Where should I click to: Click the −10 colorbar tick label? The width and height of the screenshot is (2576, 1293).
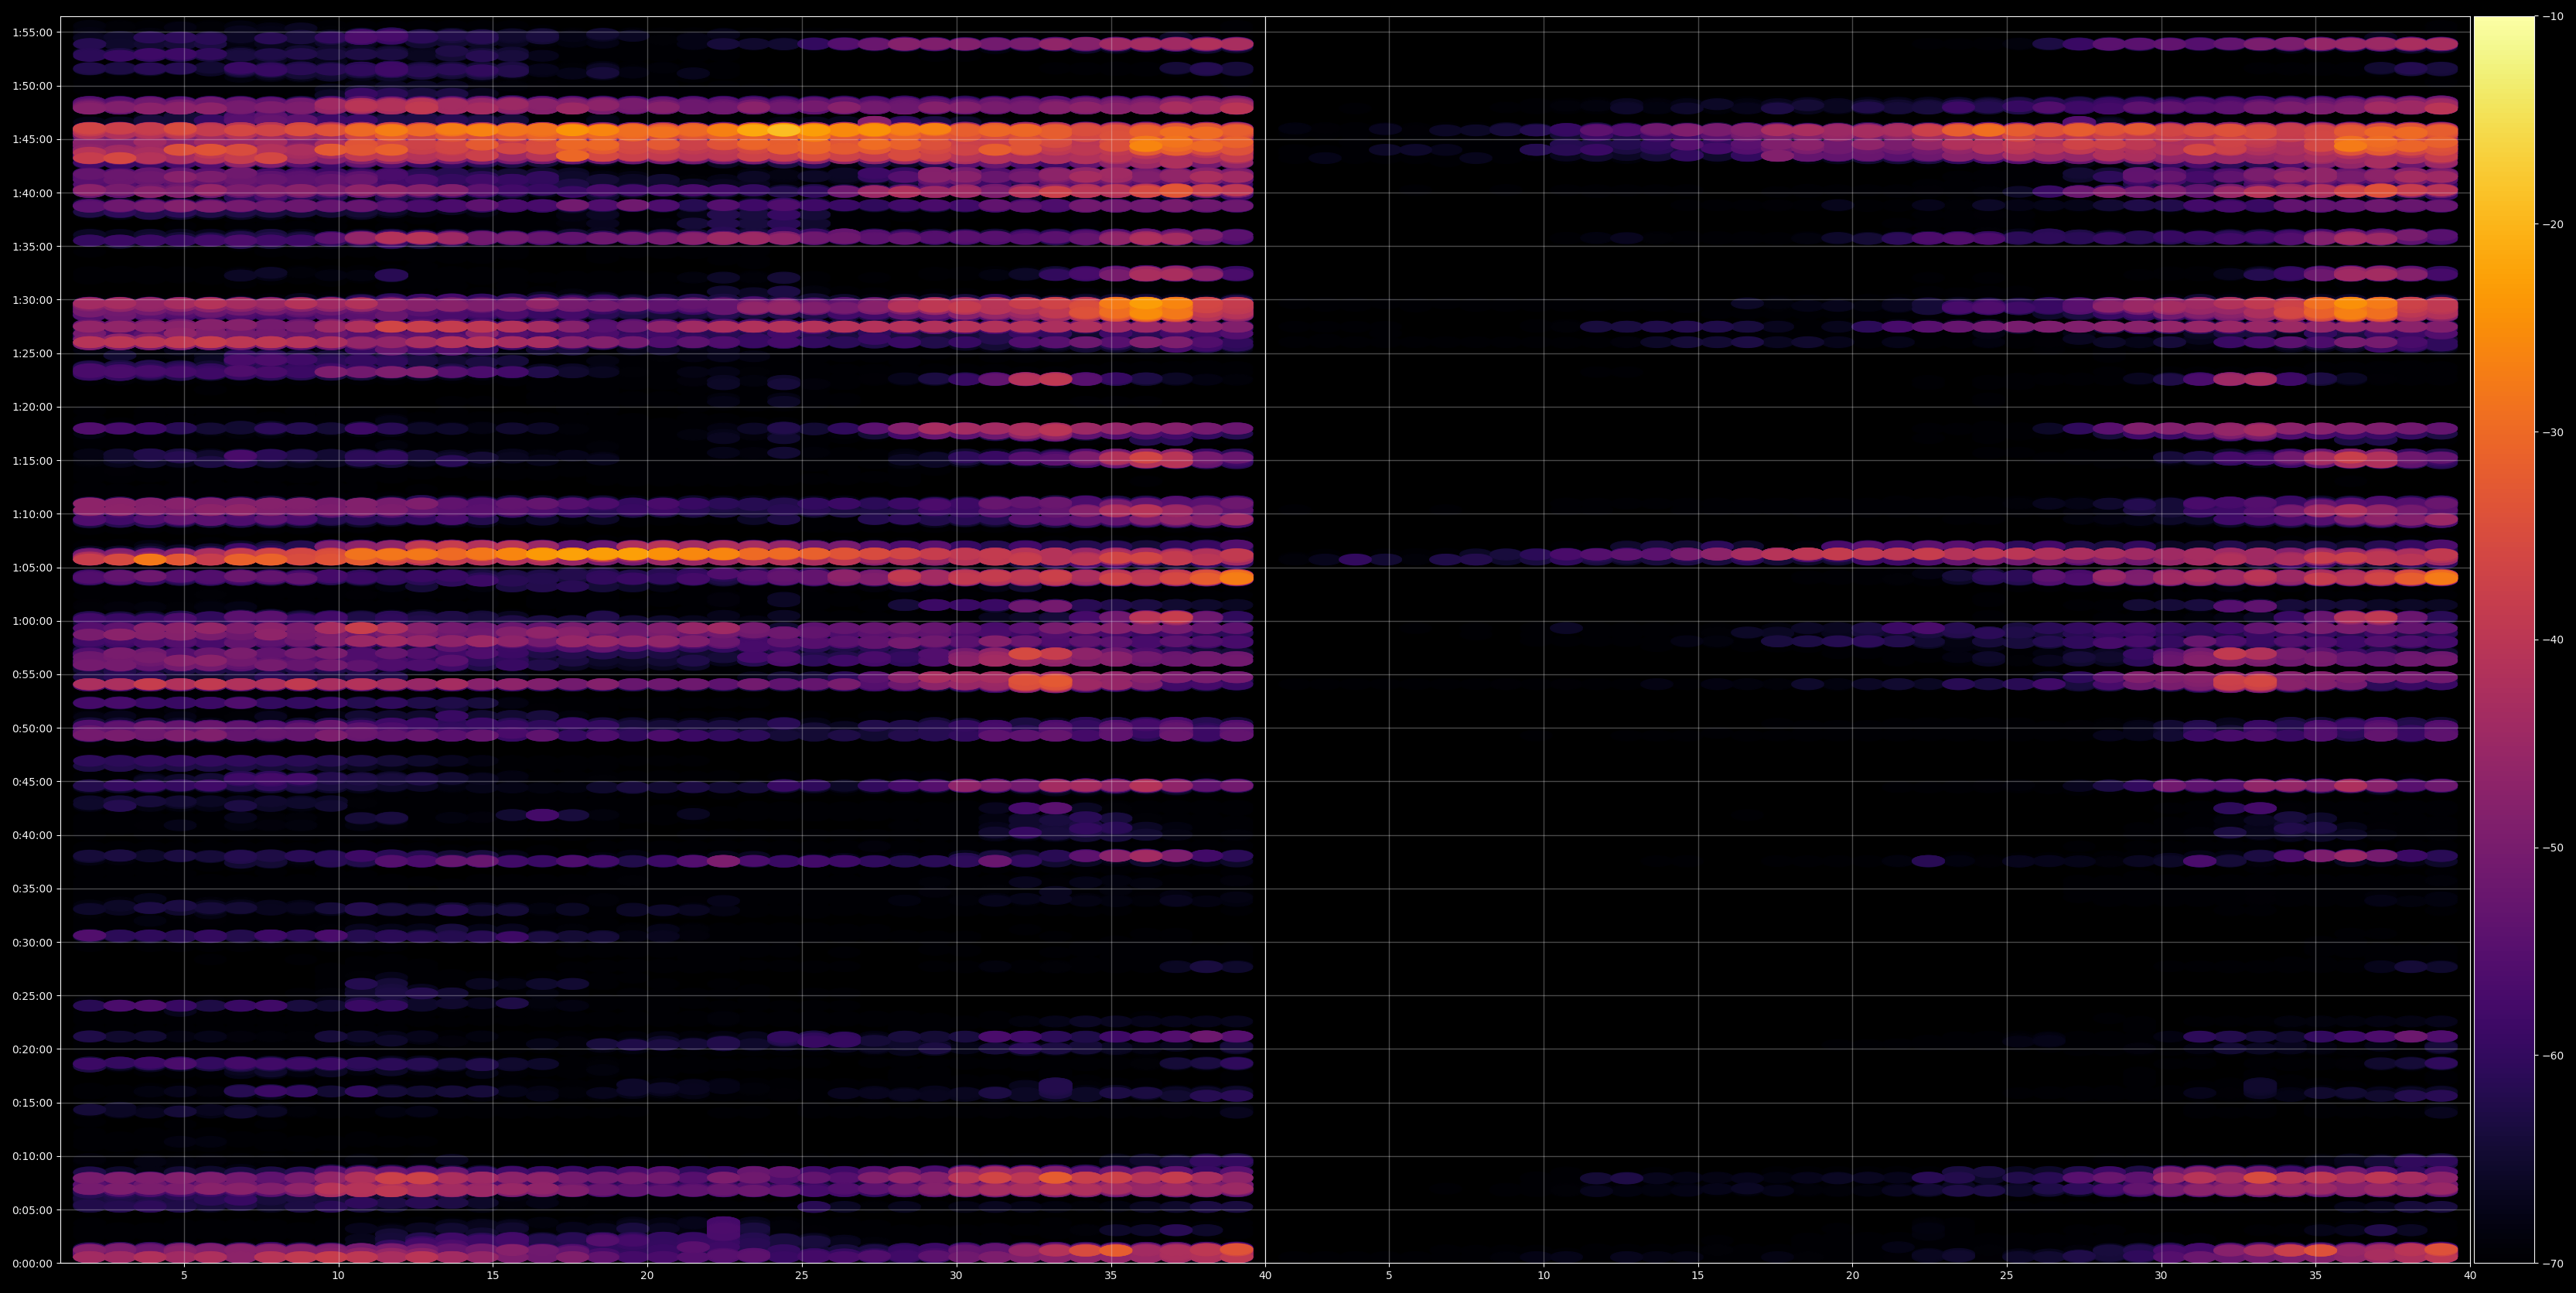(2553, 16)
